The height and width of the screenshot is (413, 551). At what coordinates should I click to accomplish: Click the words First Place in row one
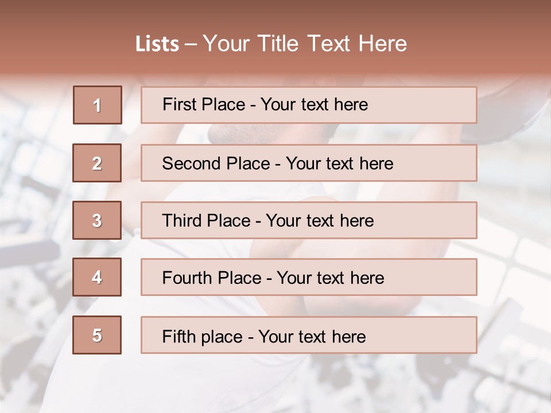[x=204, y=104]
